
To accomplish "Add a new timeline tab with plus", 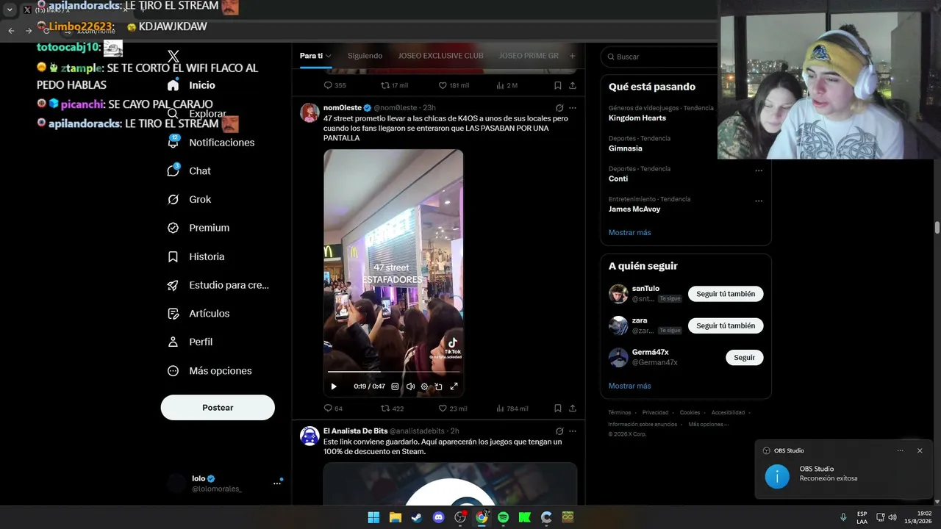I will pyautogui.click(x=573, y=56).
